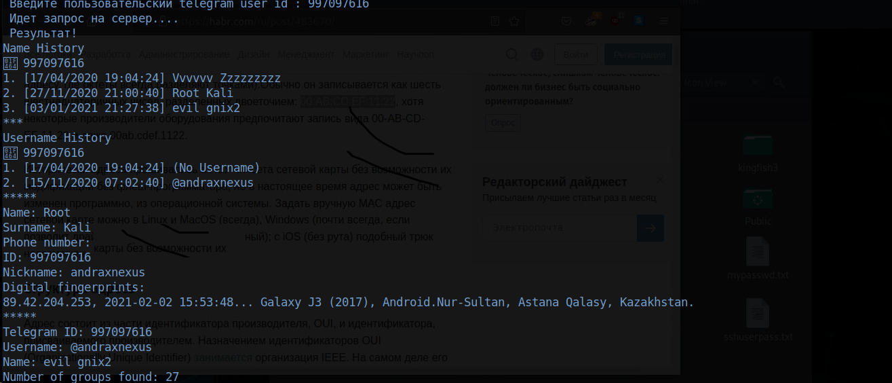This screenshot has width=892, height=383.
Task: Click the Опрос tag button
Action: tap(503, 123)
